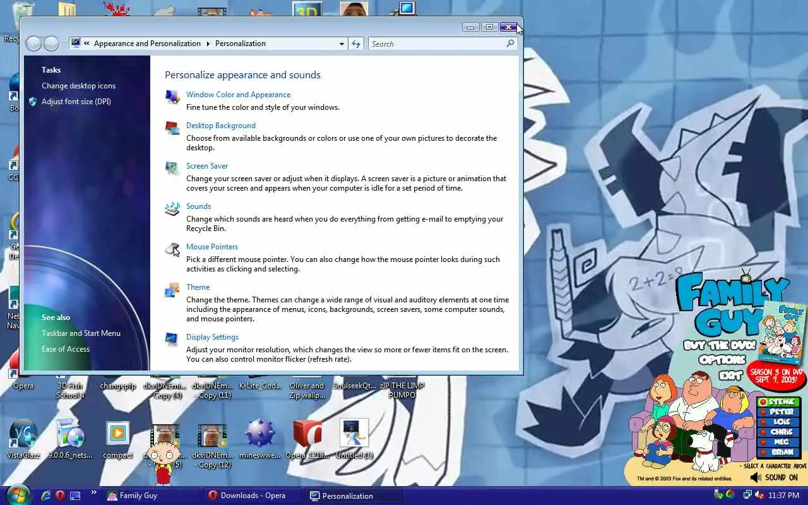
Task: Click the Desktop Background picture icon
Action: tap(172, 128)
